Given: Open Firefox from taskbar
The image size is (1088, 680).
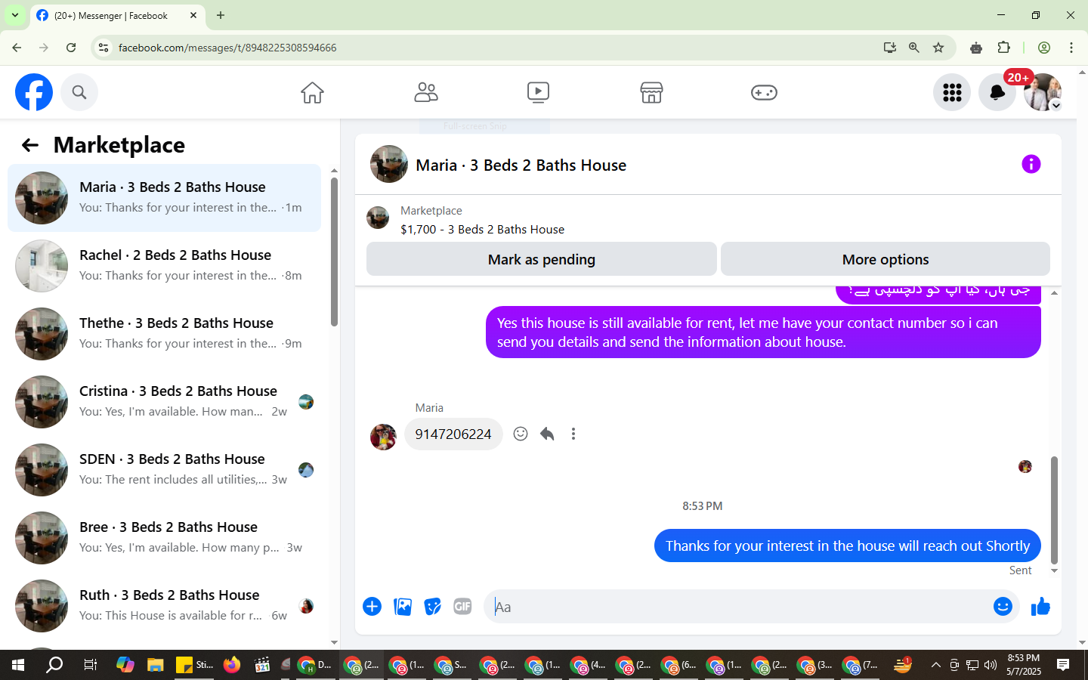Looking at the screenshot, I should (231, 665).
